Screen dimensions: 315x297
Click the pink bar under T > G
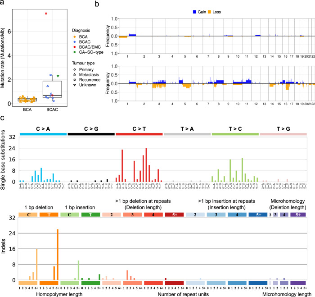tap(283, 134)
